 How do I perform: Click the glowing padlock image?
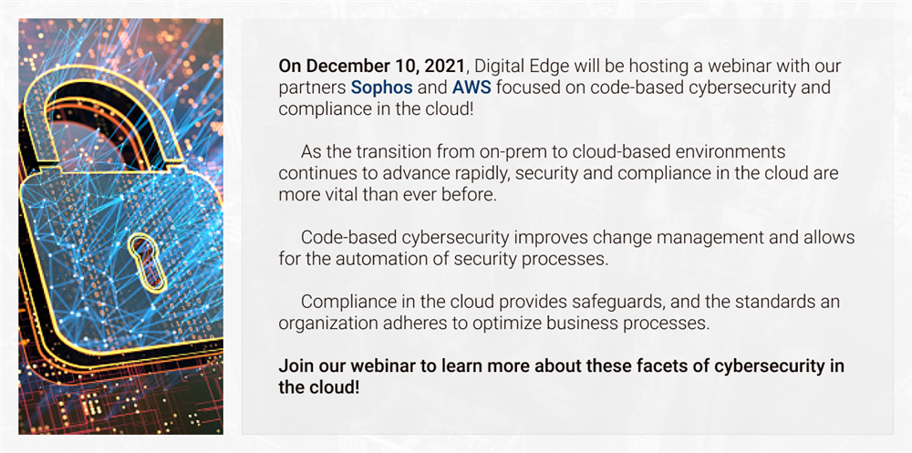point(121,226)
